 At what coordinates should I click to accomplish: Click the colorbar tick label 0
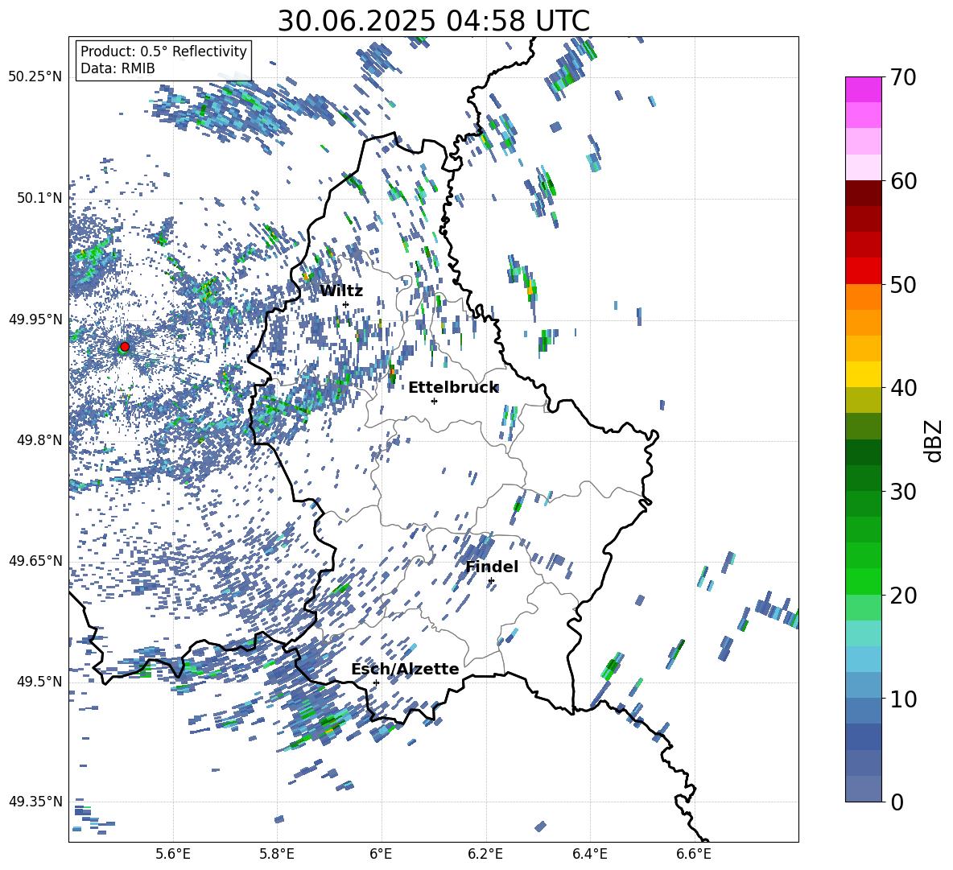[897, 802]
